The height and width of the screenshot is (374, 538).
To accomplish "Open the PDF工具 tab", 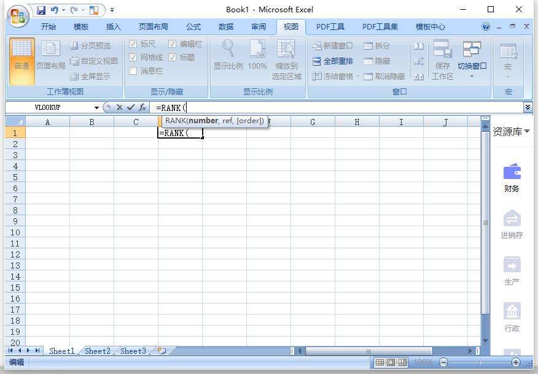I will (330, 27).
